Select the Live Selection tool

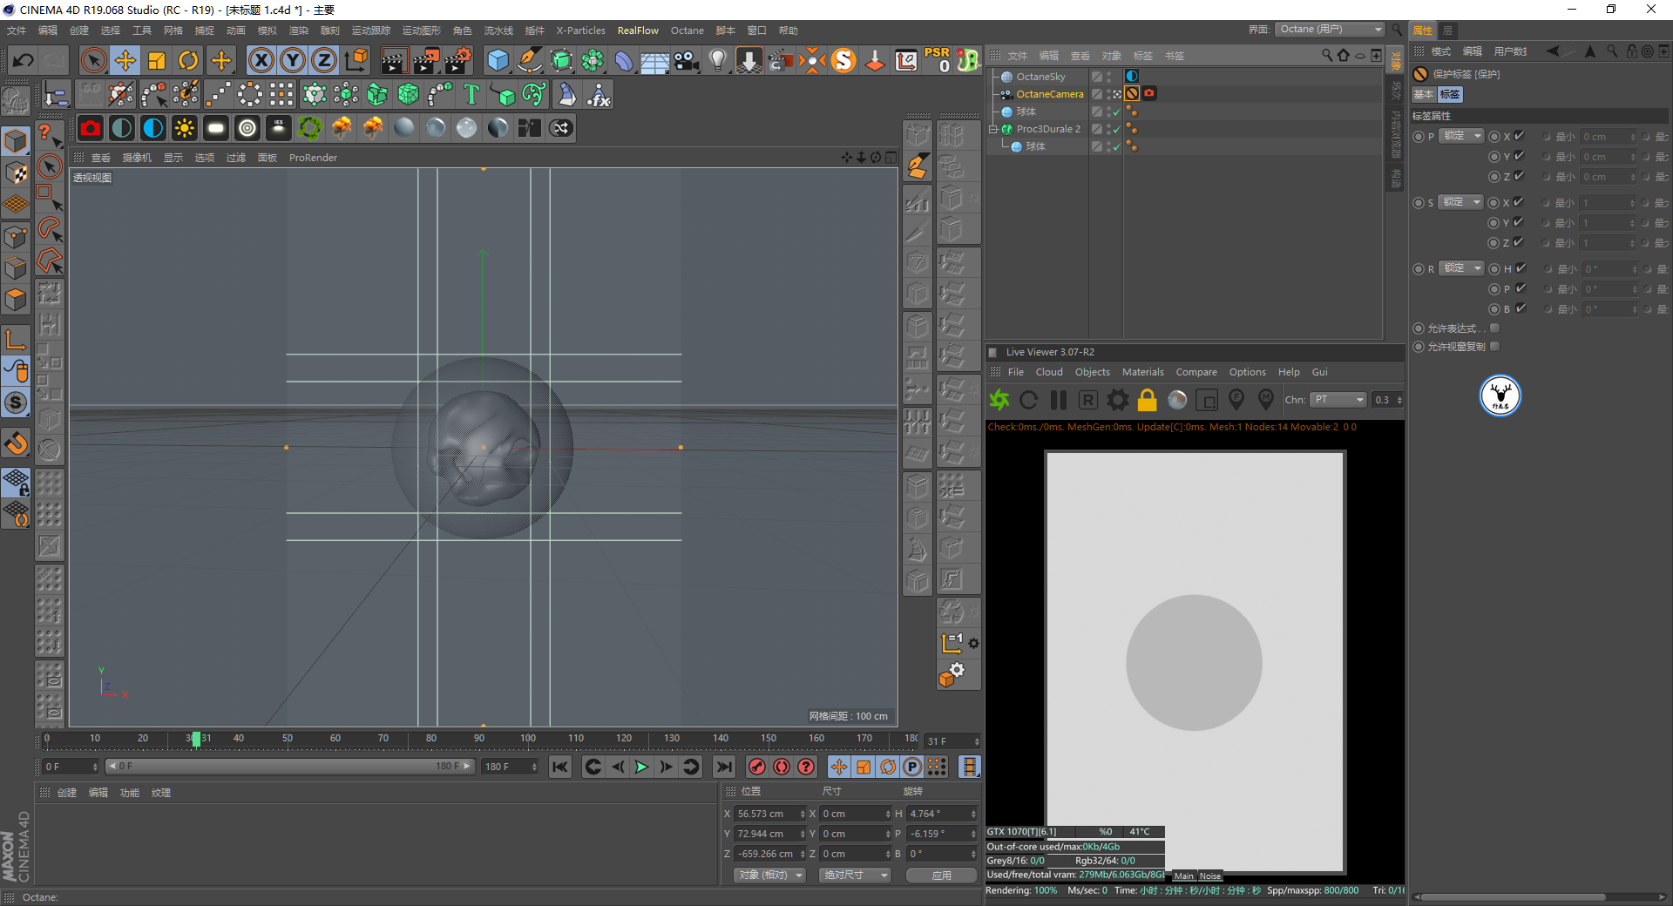point(93,60)
